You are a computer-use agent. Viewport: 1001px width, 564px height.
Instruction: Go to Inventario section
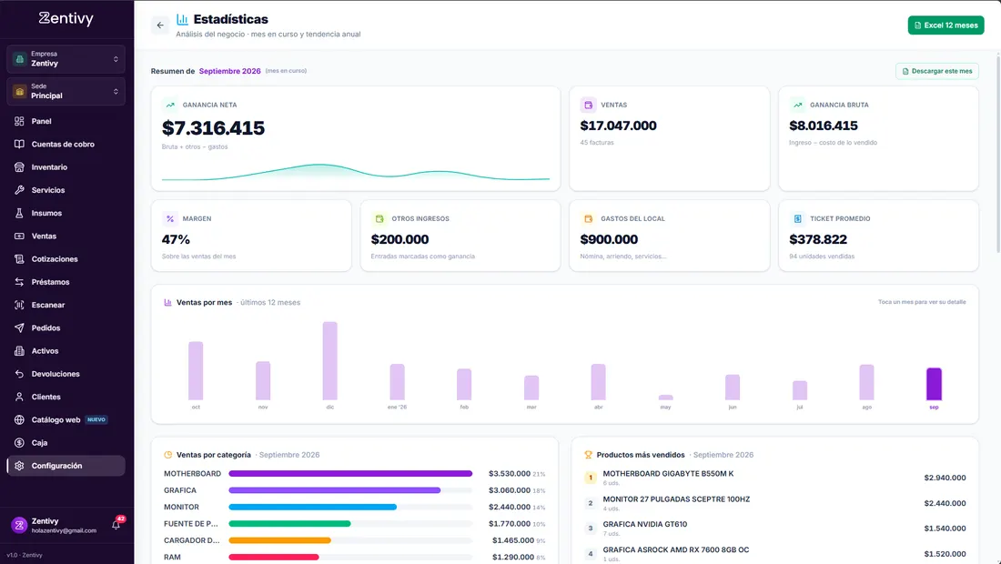coord(66,167)
